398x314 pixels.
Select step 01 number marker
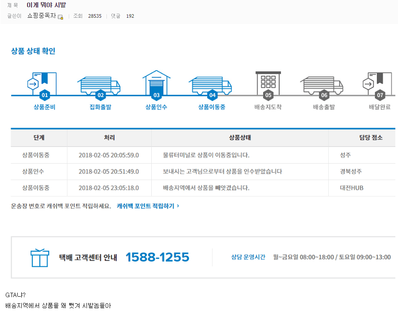(44, 95)
